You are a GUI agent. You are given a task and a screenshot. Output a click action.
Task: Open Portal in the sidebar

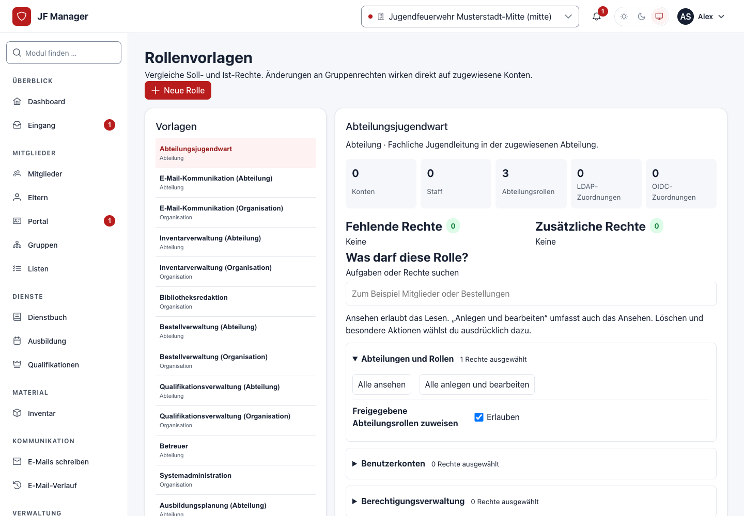click(64, 221)
